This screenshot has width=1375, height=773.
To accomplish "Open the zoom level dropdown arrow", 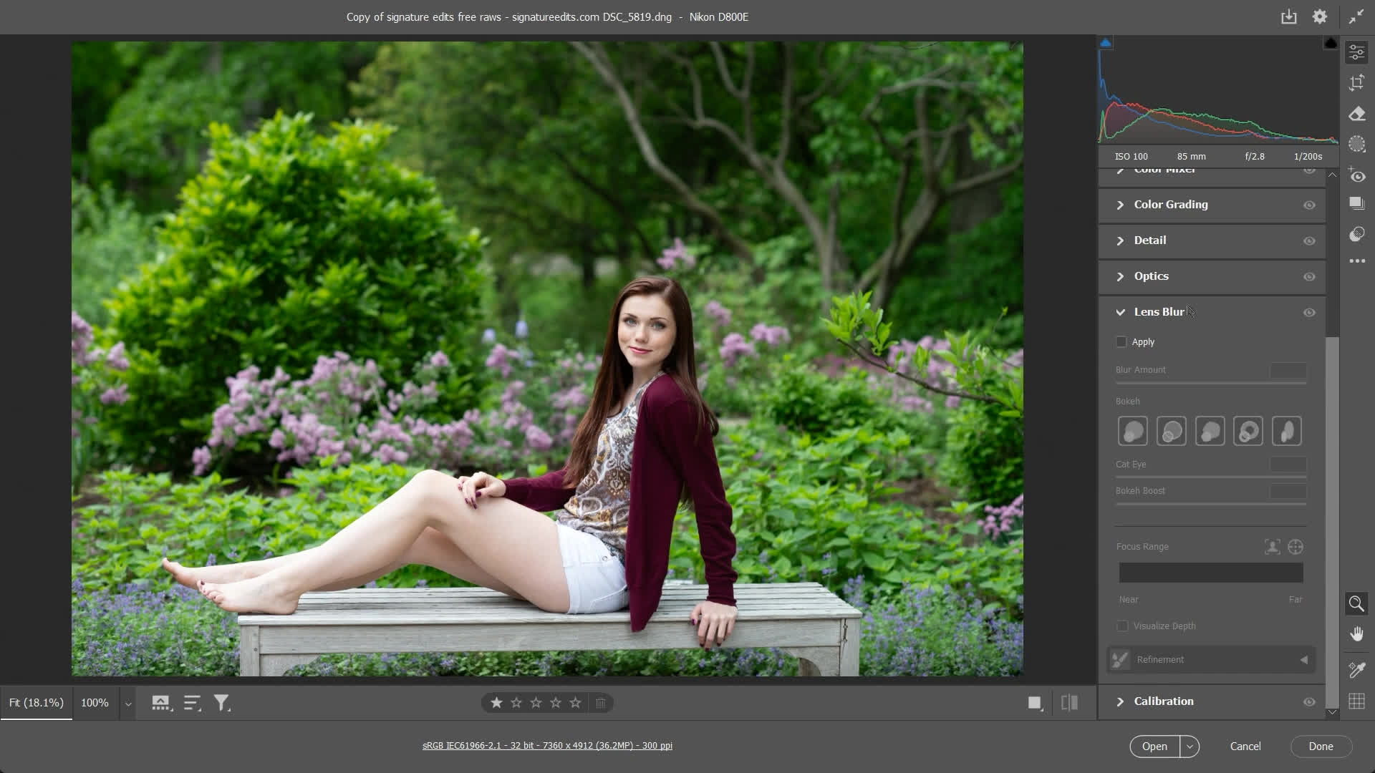I will coord(127,704).
